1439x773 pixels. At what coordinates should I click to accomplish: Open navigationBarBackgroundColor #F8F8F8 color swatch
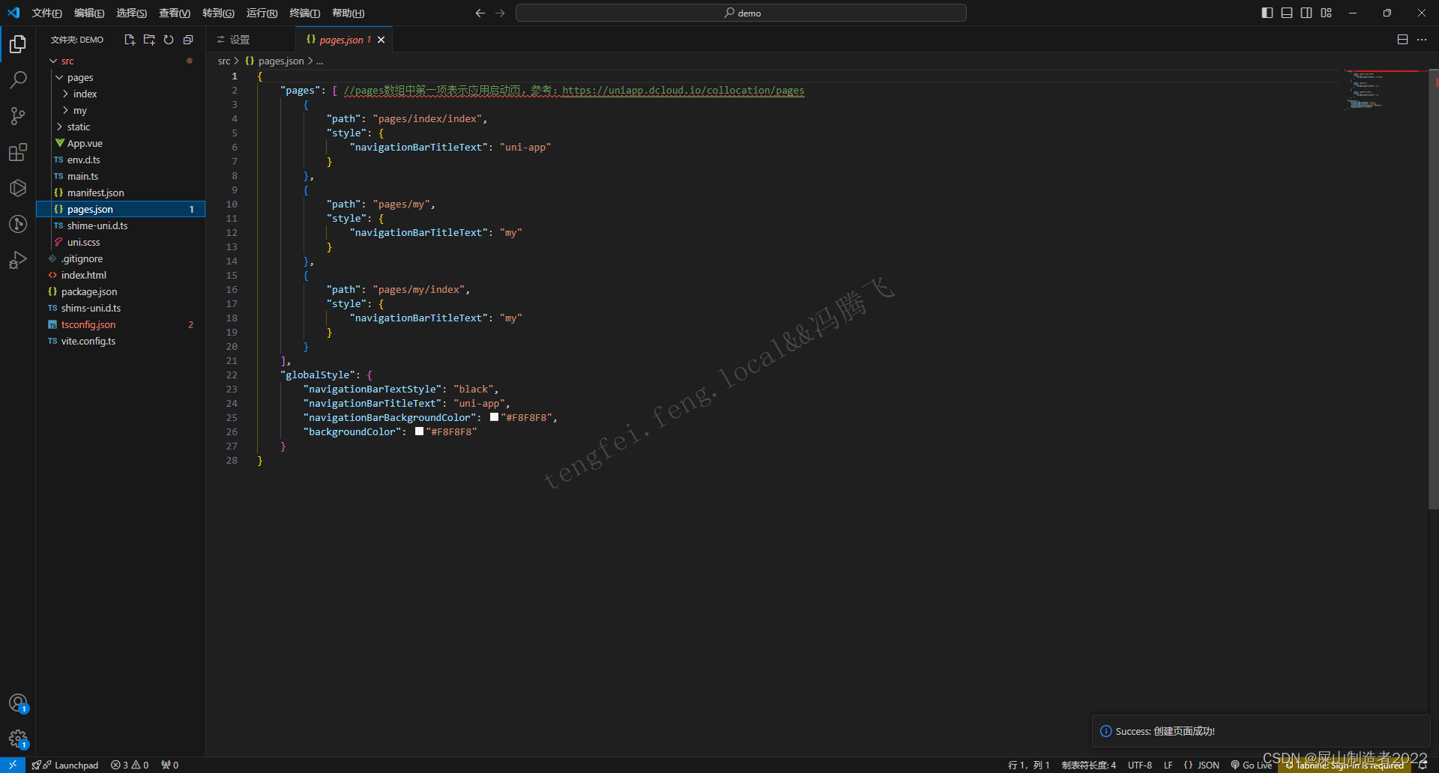coord(494,417)
